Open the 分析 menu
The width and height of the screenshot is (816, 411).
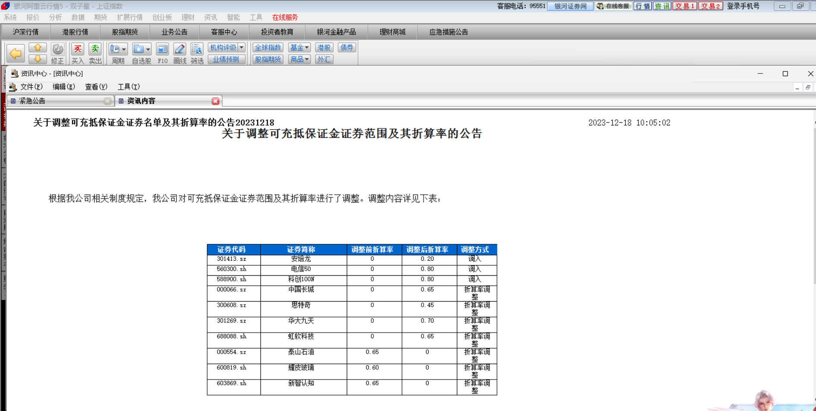pyautogui.click(x=55, y=17)
